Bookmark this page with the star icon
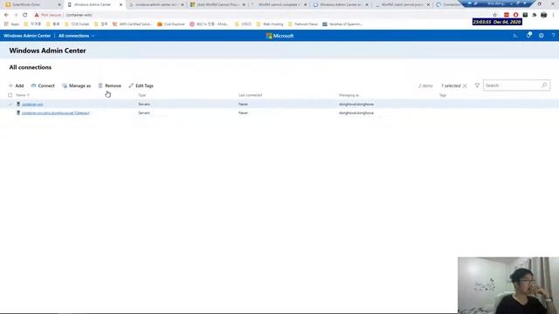The image size is (559, 314). pos(495,15)
